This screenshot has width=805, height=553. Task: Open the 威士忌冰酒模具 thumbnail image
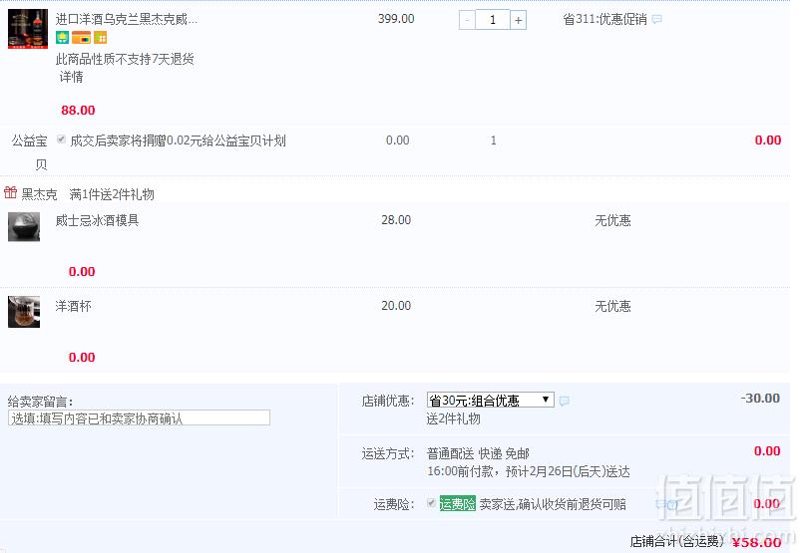click(x=24, y=227)
